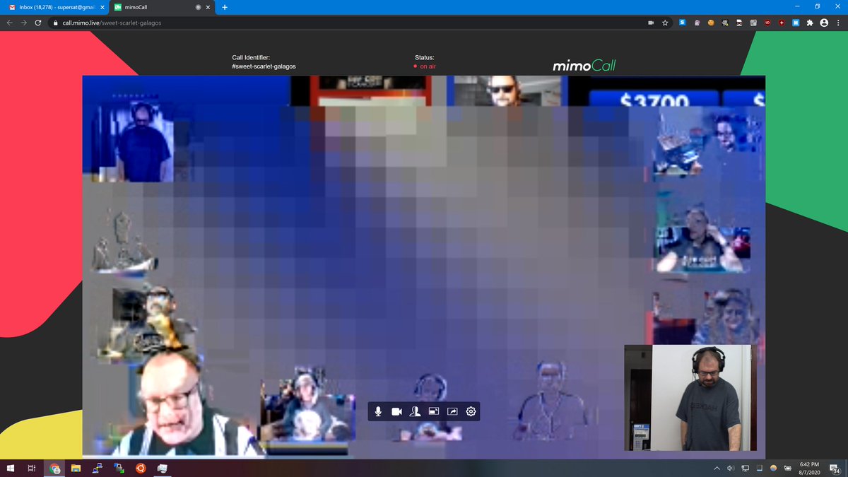Switch to the Gmail Inbox tab

[55, 7]
